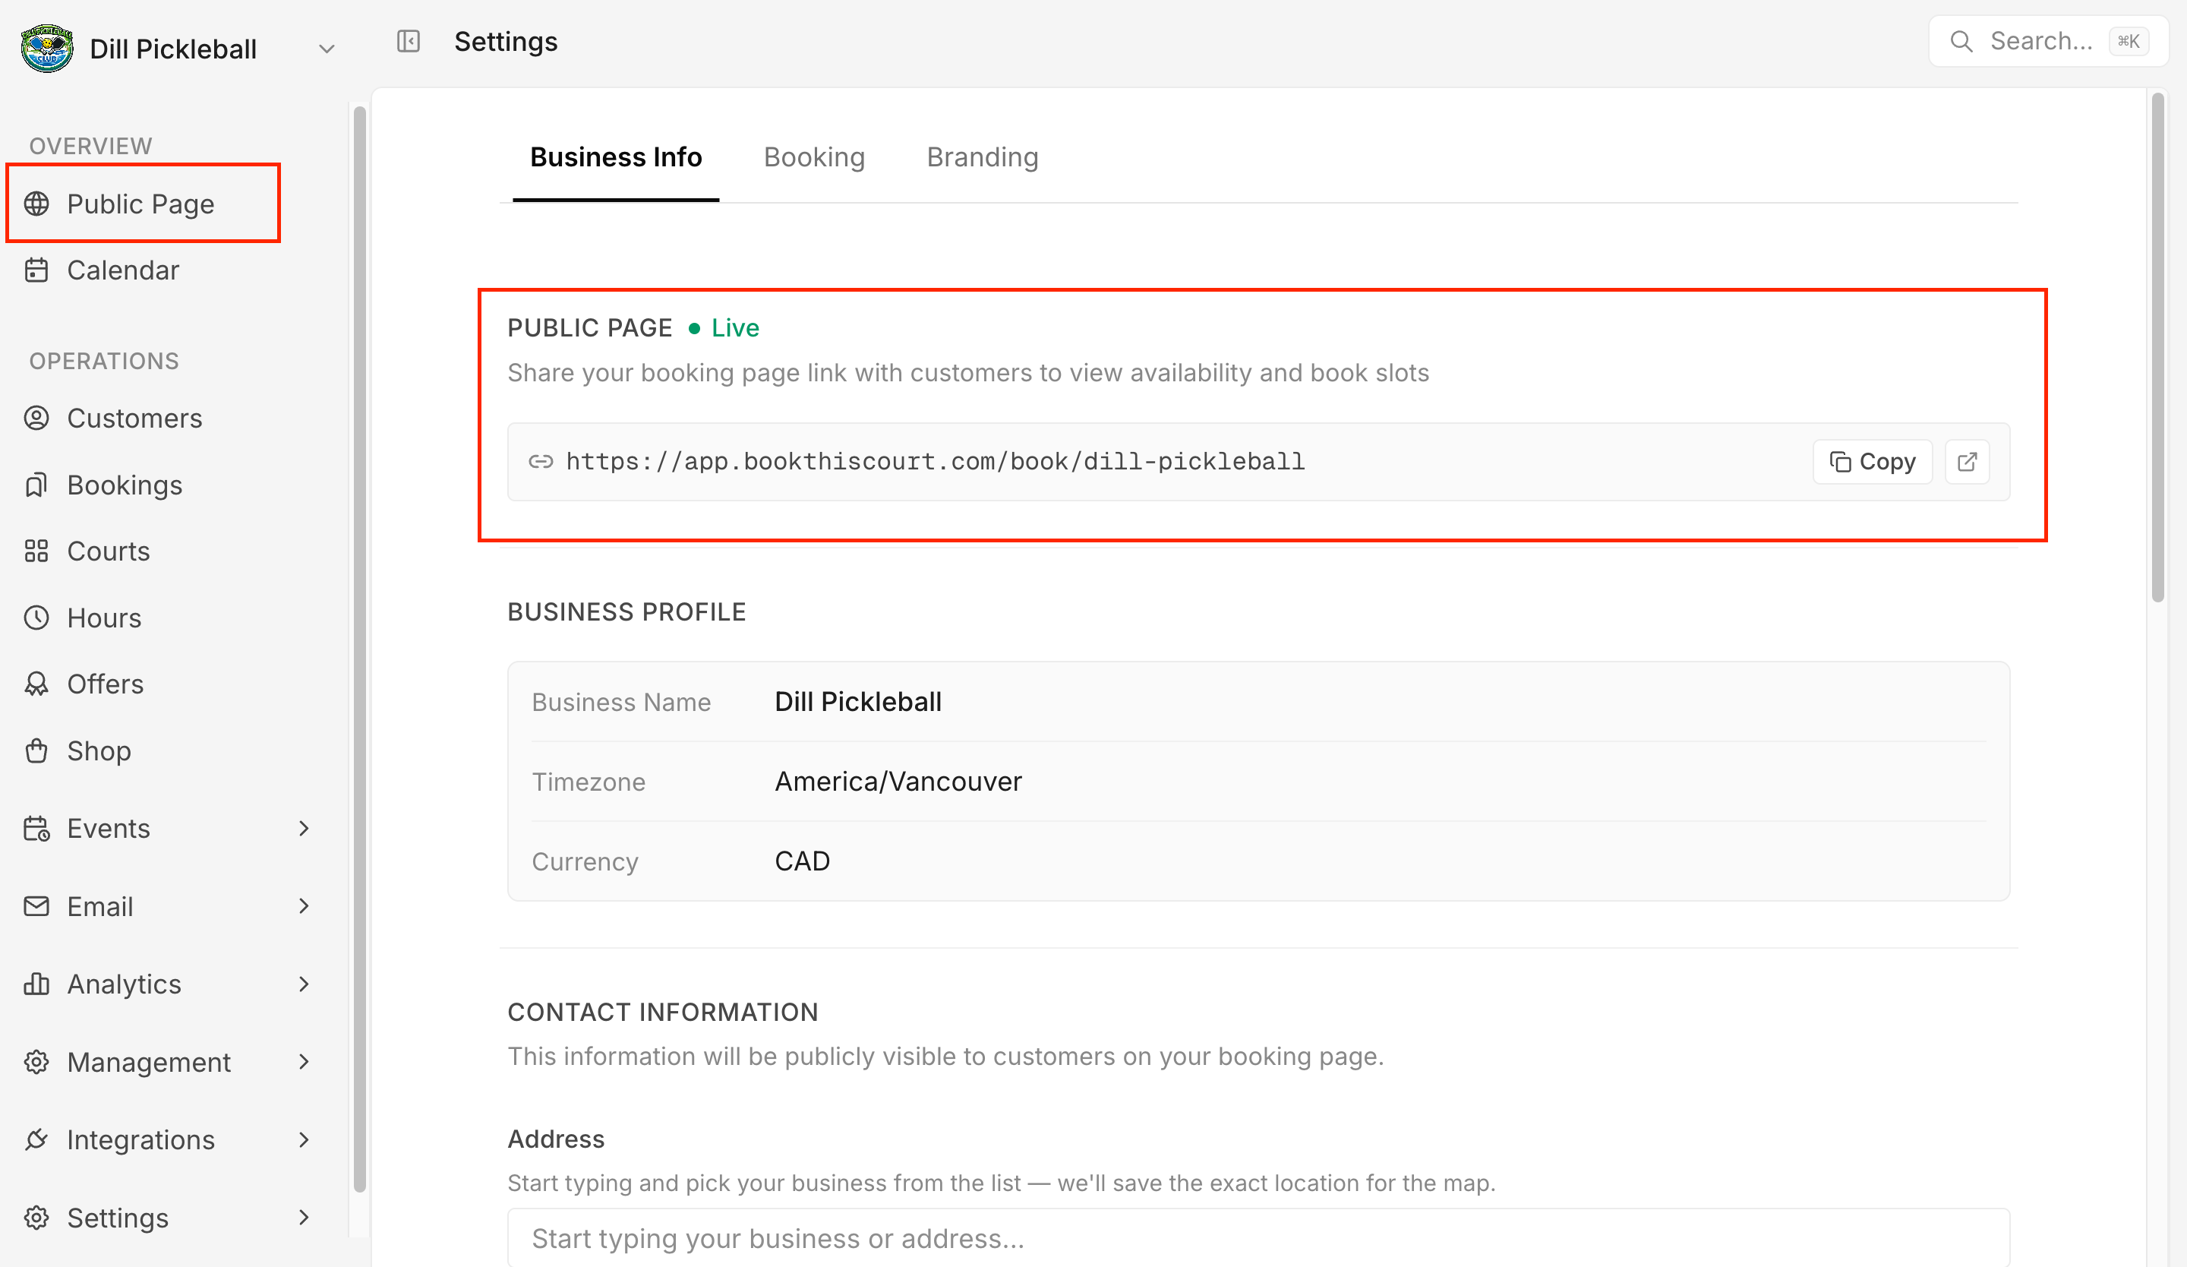Click the Events calendar-clock icon
The height and width of the screenshot is (1267, 2187).
36,829
